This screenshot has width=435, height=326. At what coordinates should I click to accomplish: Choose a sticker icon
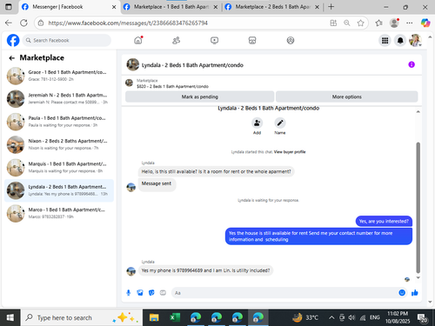click(151, 293)
